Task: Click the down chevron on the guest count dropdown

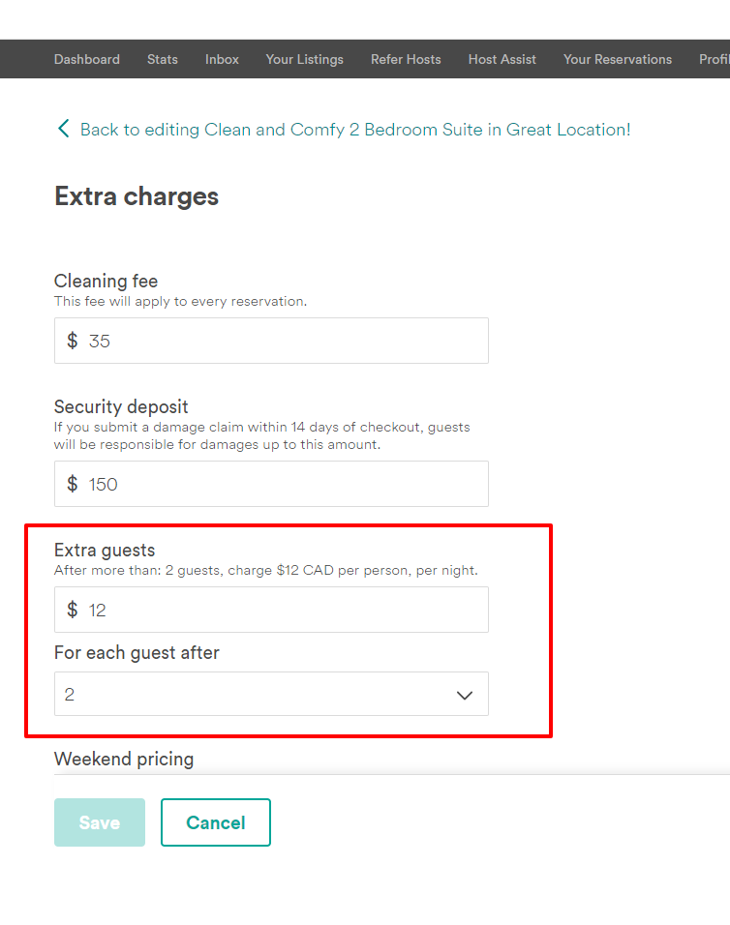Action: (x=464, y=694)
